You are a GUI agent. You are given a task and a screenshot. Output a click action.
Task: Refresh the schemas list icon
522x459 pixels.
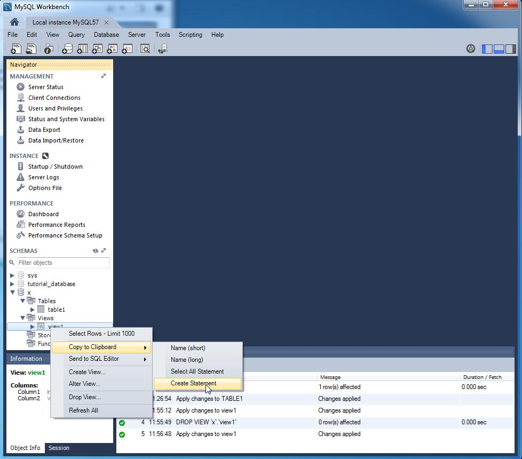96,251
